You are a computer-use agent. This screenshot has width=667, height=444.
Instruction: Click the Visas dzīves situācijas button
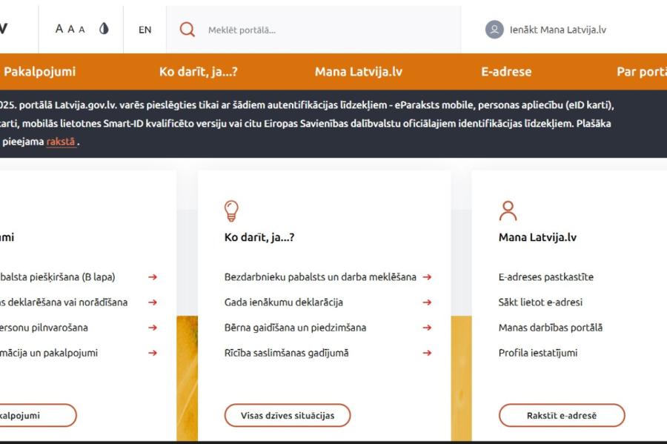click(287, 415)
